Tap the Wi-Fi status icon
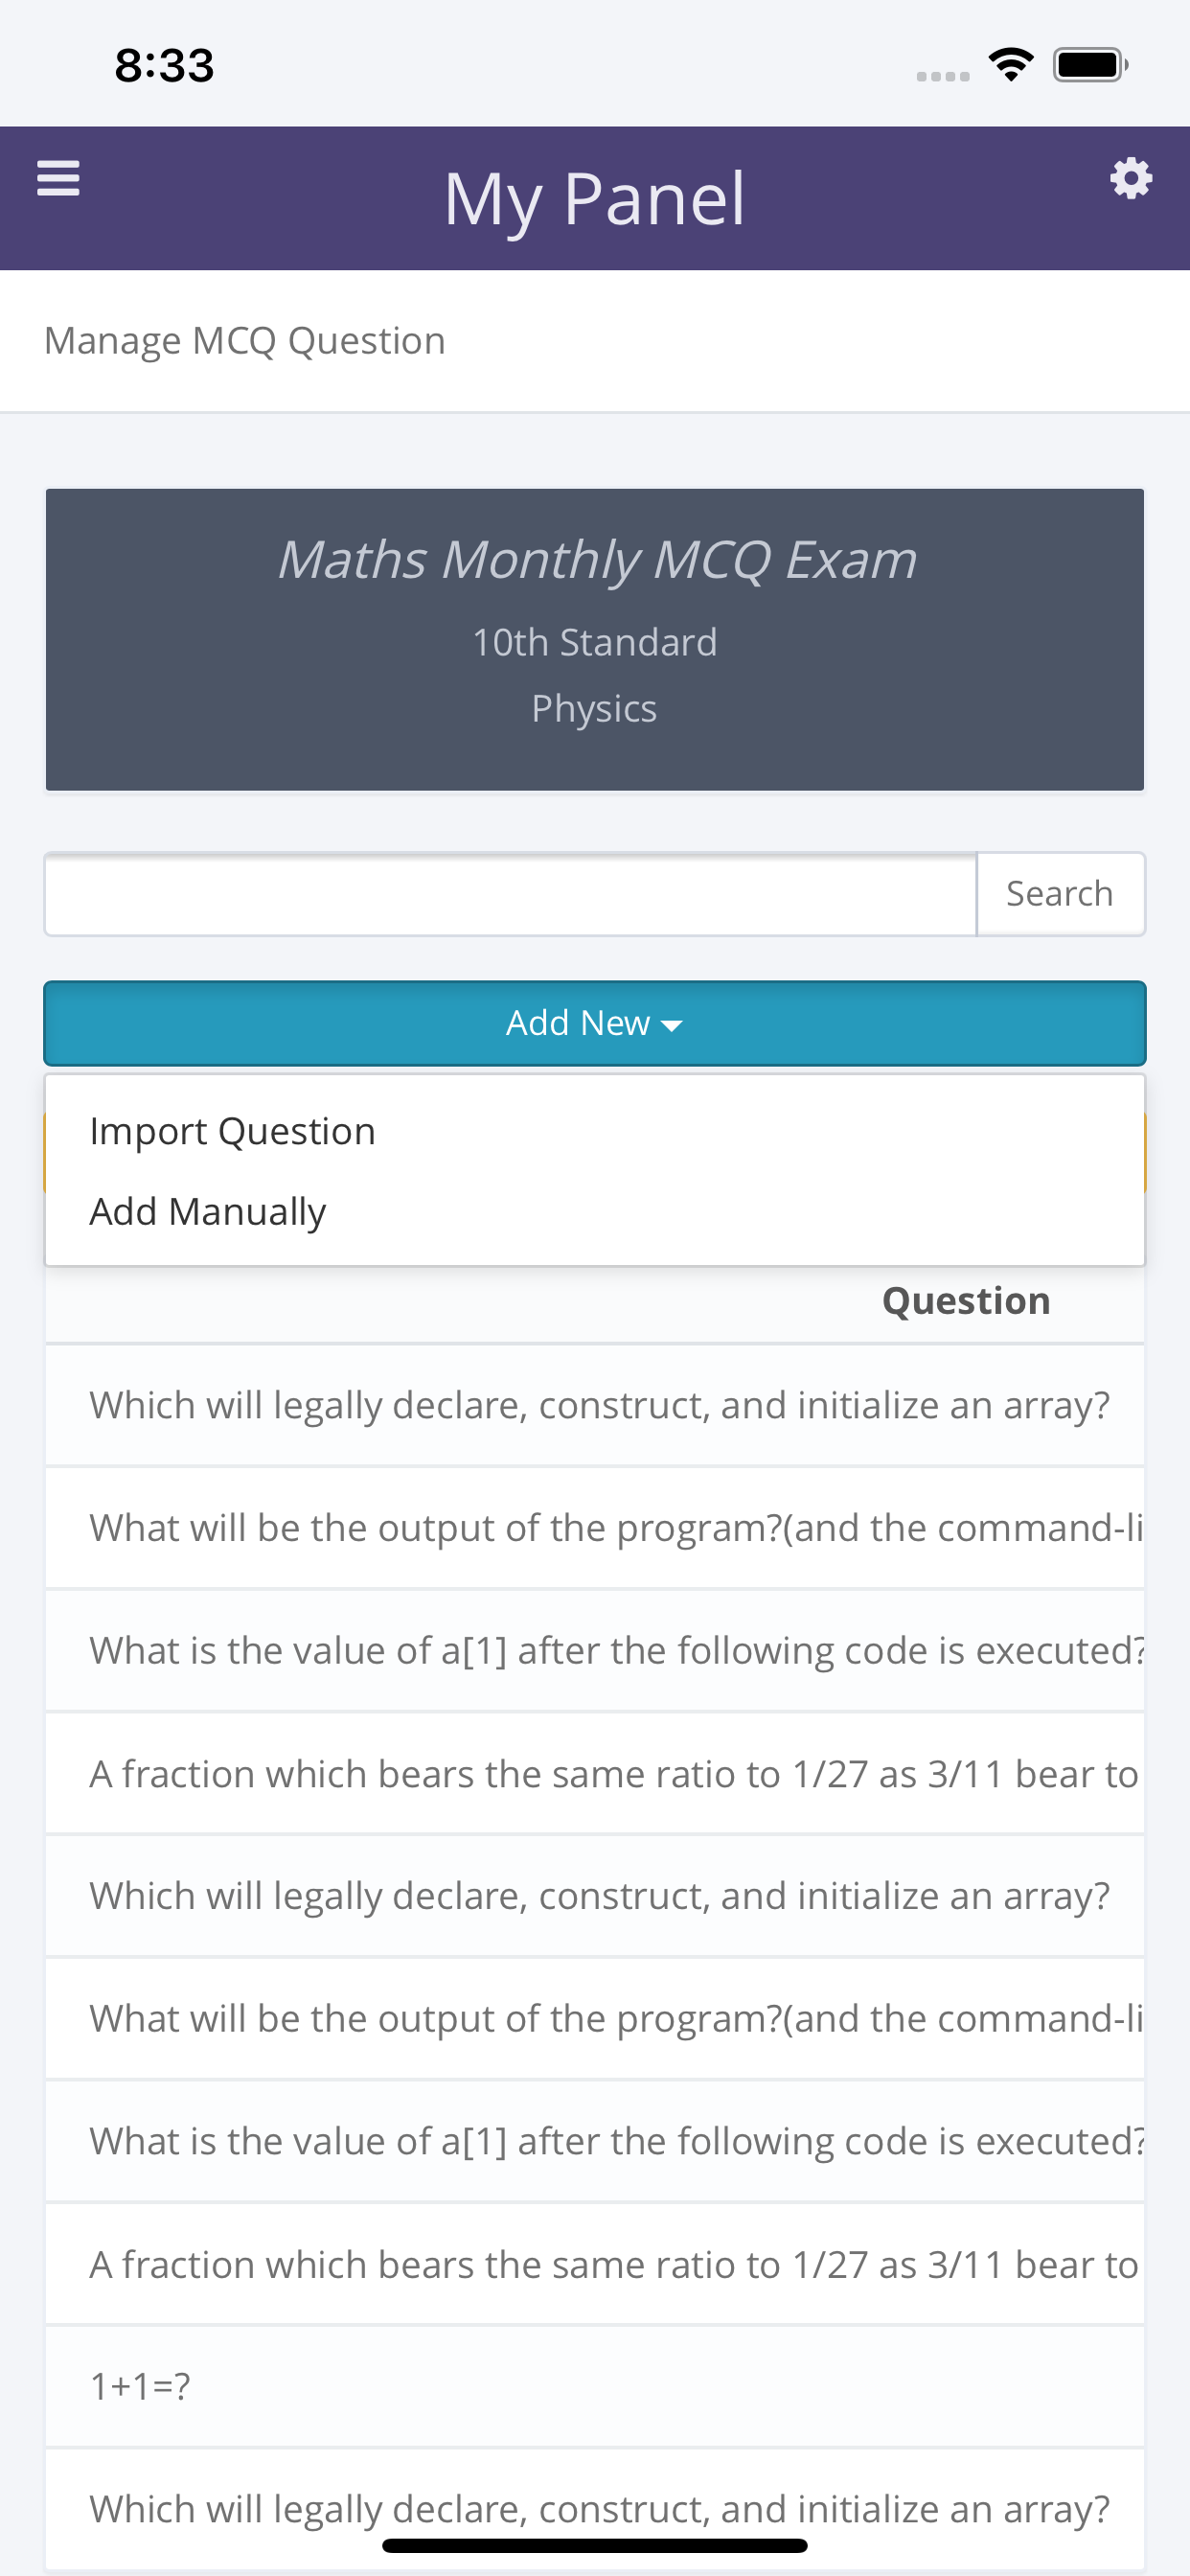1190x2576 pixels. 1011,65
